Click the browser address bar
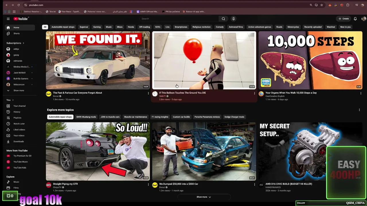The width and height of the screenshot is (367, 206). pos(166,5)
